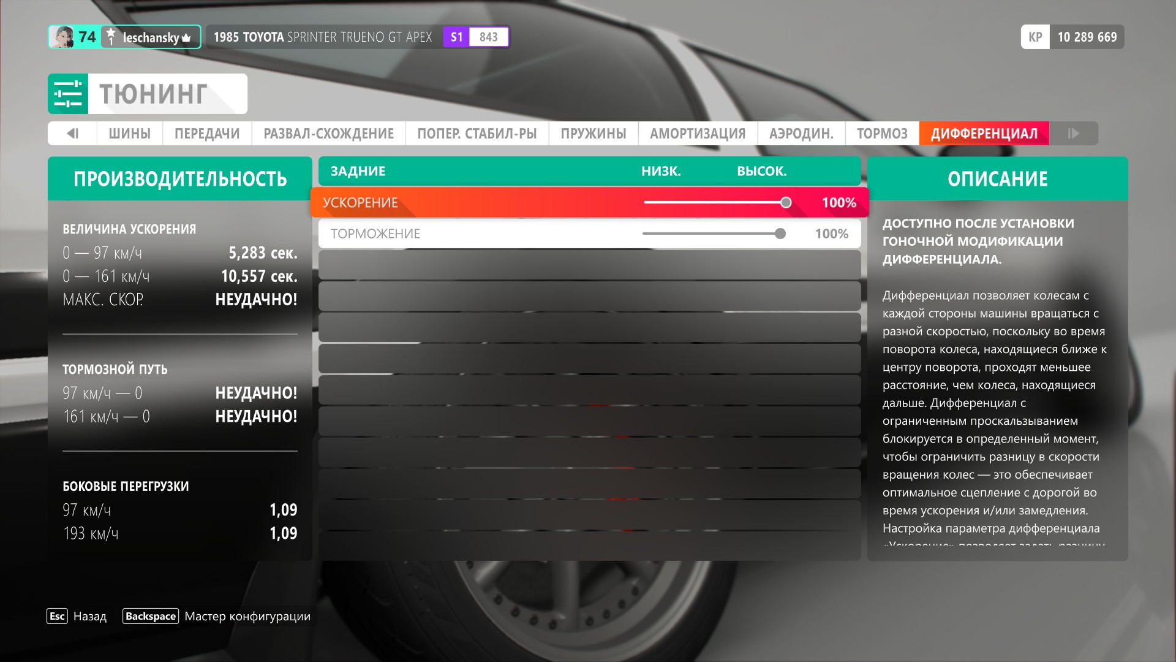Click the KP credits icon

click(1035, 37)
